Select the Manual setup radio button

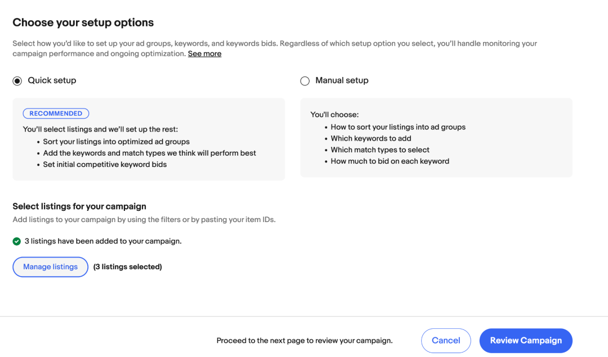coord(305,81)
